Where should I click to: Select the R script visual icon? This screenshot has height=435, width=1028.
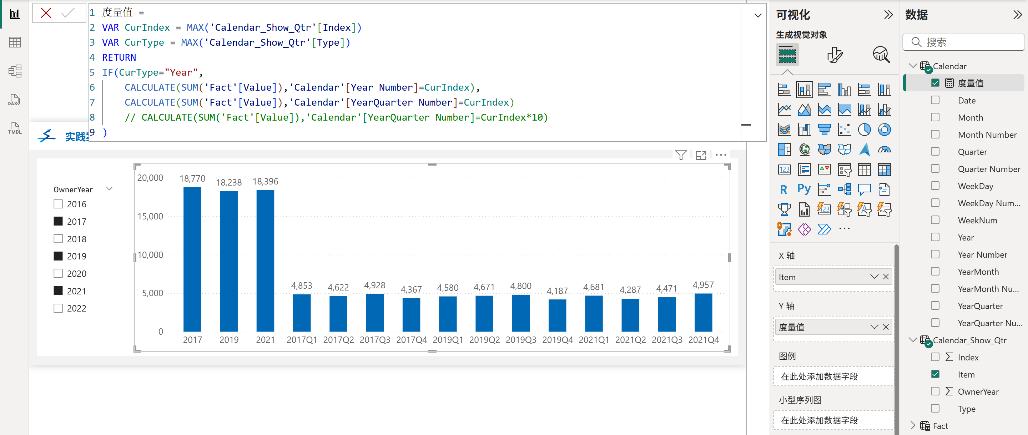click(783, 189)
